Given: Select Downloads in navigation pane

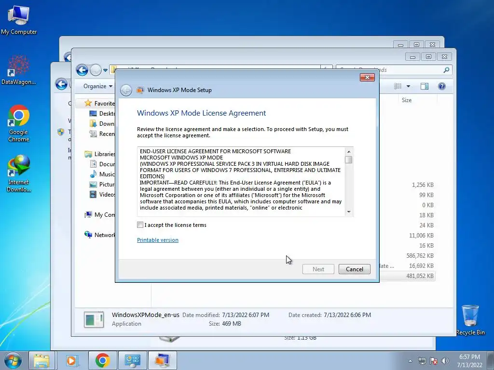Looking at the screenshot, I should 102,124.
